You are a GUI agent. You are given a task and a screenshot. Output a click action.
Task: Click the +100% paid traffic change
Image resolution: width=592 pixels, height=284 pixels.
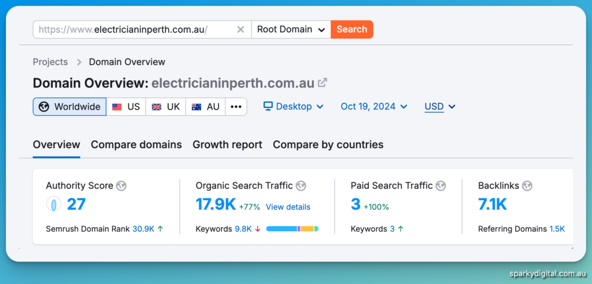376,207
